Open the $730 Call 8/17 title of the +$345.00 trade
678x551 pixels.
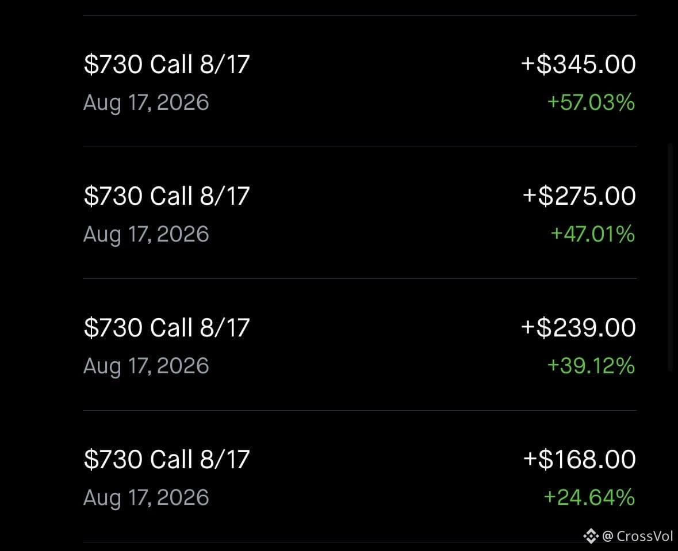(x=166, y=64)
